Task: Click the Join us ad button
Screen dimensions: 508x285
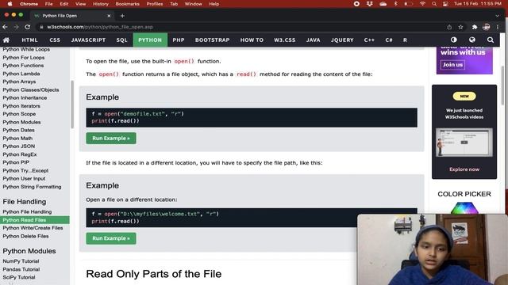Action: (x=452, y=65)
